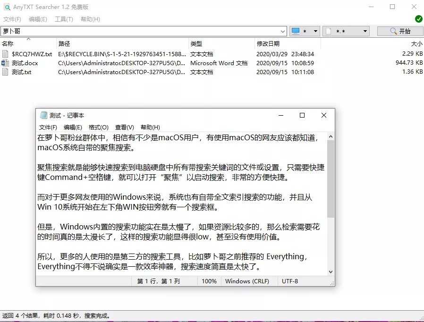
Task: Open the 编辑(E) menu in AnyTXT
Action: tap(38, 19)
